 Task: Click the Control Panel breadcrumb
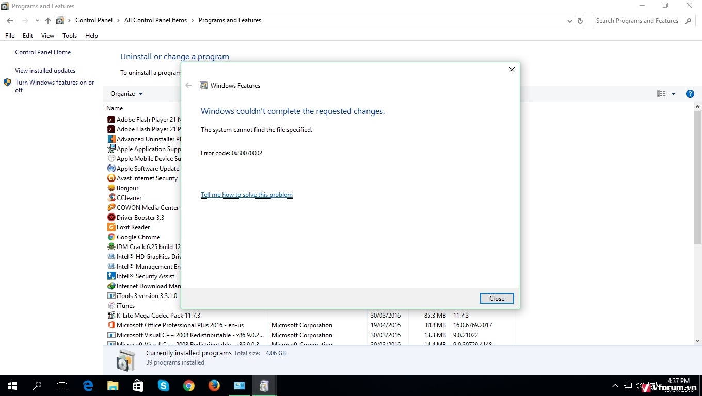tap(94, 20)
